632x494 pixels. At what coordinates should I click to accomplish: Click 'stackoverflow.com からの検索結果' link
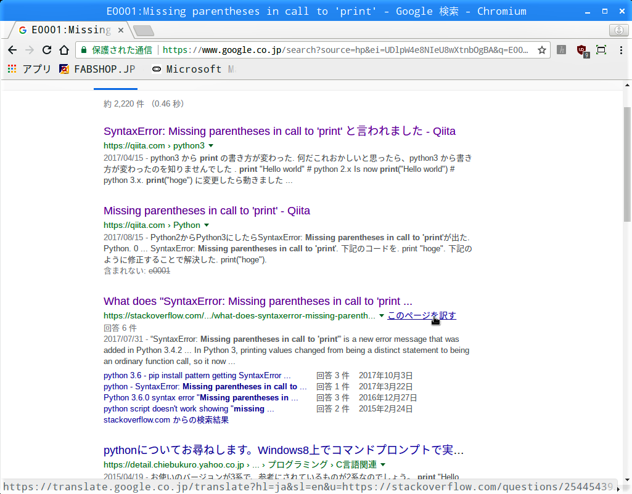point(166,420)
